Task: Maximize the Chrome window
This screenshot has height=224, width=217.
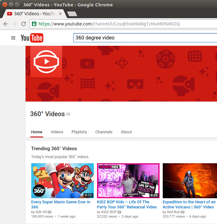Action: [17, 4]
